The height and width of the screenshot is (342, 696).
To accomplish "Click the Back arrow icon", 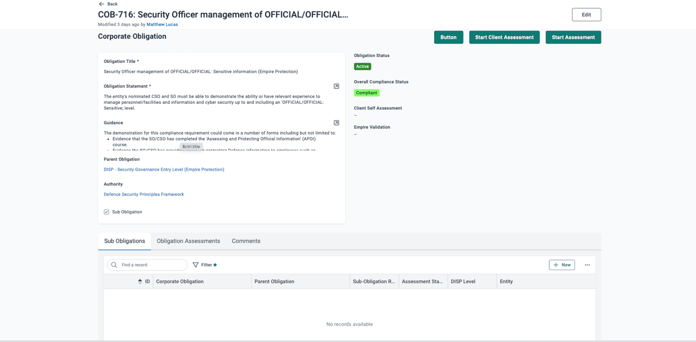I will (101, 4).
